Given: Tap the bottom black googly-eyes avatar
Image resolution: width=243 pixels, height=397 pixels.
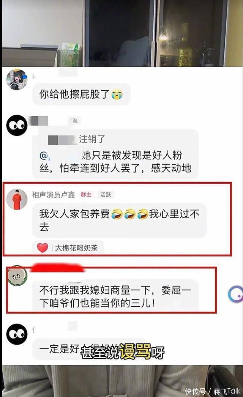Looking at the screenshot, I should [17, 334].
